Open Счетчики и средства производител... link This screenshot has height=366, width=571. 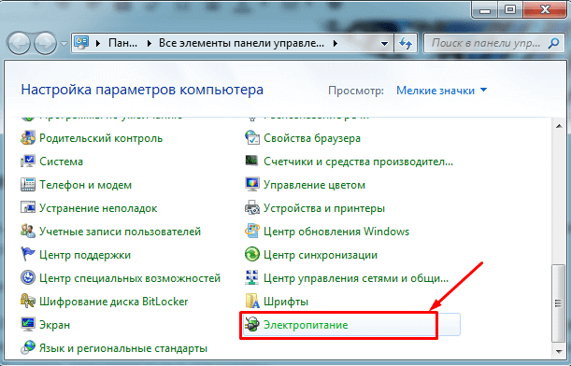[x=358, y=162]
